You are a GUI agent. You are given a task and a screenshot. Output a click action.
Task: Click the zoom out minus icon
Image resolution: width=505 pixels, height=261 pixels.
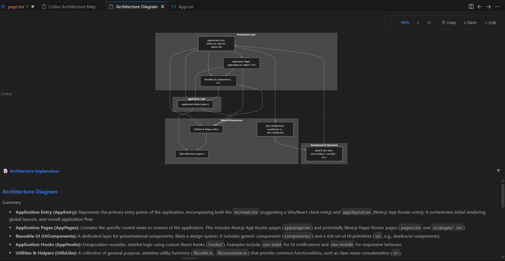(392, 23)
